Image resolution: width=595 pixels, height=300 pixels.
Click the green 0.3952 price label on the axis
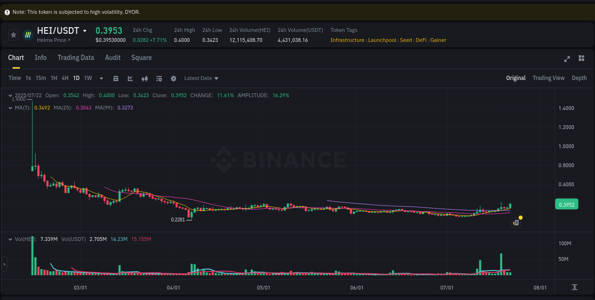pos(566,203)
